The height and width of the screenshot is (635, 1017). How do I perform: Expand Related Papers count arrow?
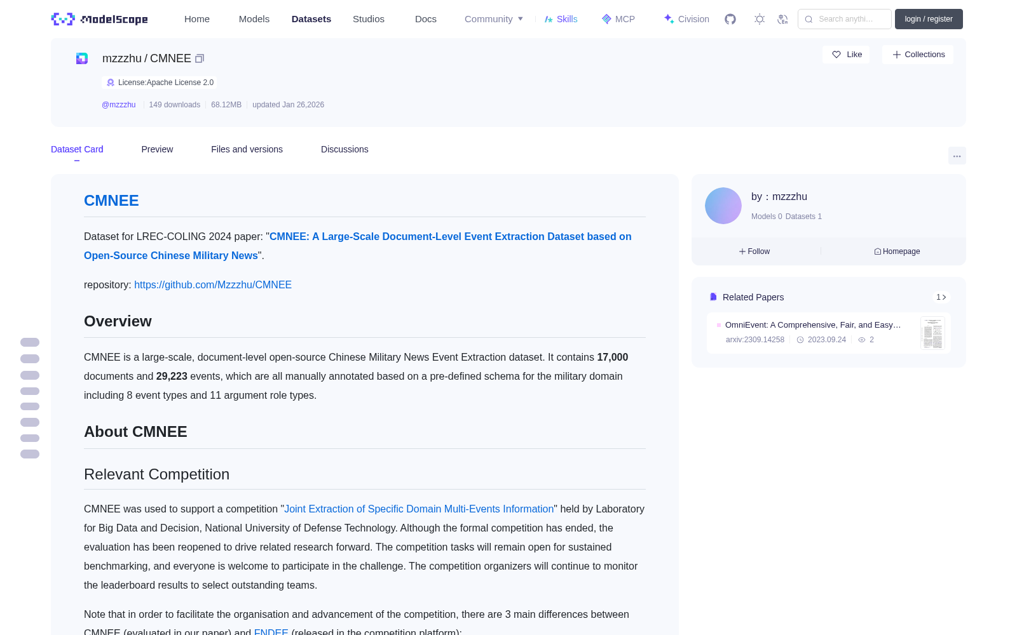pos(941,297)
